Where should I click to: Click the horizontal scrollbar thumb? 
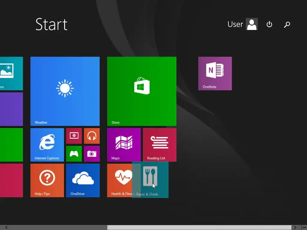tap(199, 228)
